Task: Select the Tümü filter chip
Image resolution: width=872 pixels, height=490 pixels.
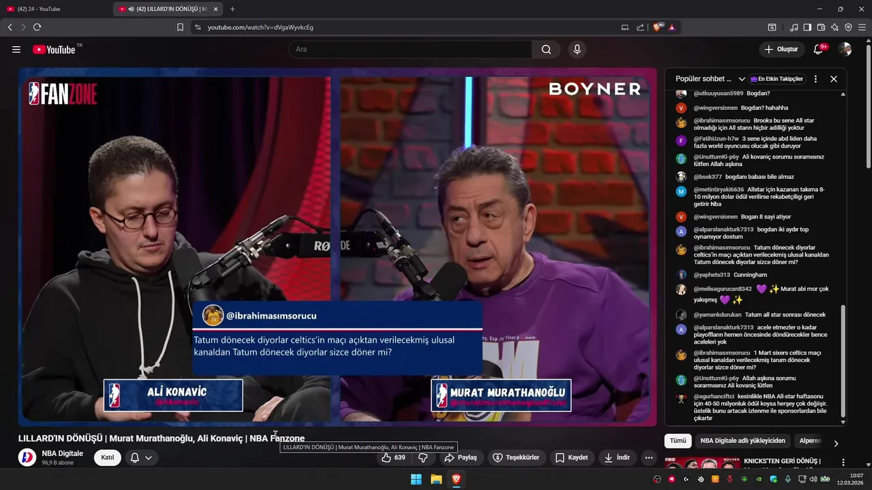Action: click(678, 441)
